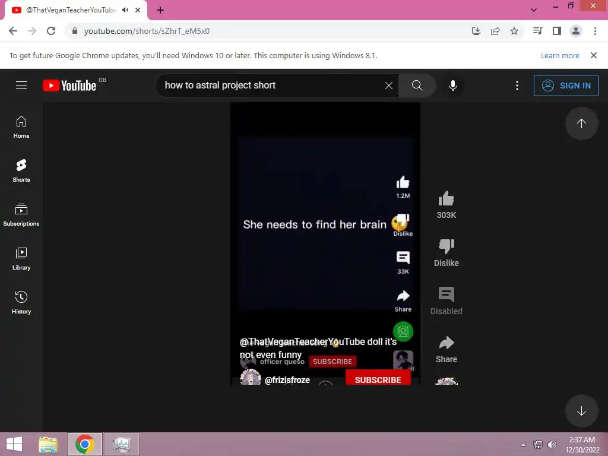Open the volume tray icon

click(552, 444)
